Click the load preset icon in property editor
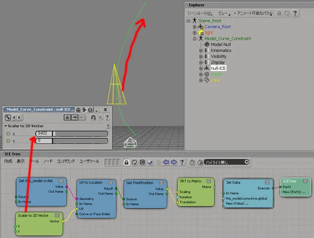The height and width of the screenshot is (238, 314). tap(67, 117)
